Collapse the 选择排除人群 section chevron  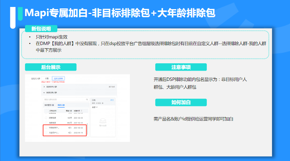(x=45, y=93)
